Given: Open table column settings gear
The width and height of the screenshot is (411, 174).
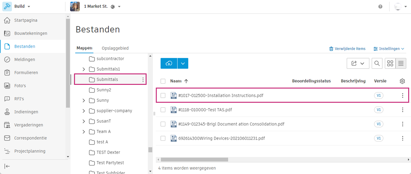Looking at the screenshot, I should click(402, 81).
